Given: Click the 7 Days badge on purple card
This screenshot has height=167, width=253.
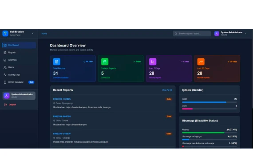Looking at the screenshot, I should pyautogui.click(x=185, y=62).
